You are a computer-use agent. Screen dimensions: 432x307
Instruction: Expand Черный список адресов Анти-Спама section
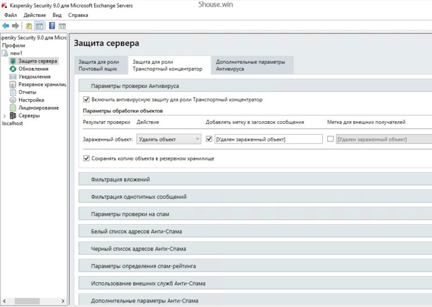point(255,248)
